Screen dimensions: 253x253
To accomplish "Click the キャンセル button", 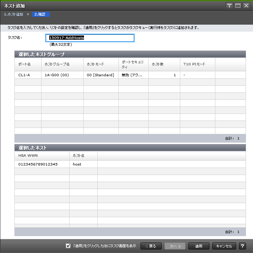I will [224, 246].
